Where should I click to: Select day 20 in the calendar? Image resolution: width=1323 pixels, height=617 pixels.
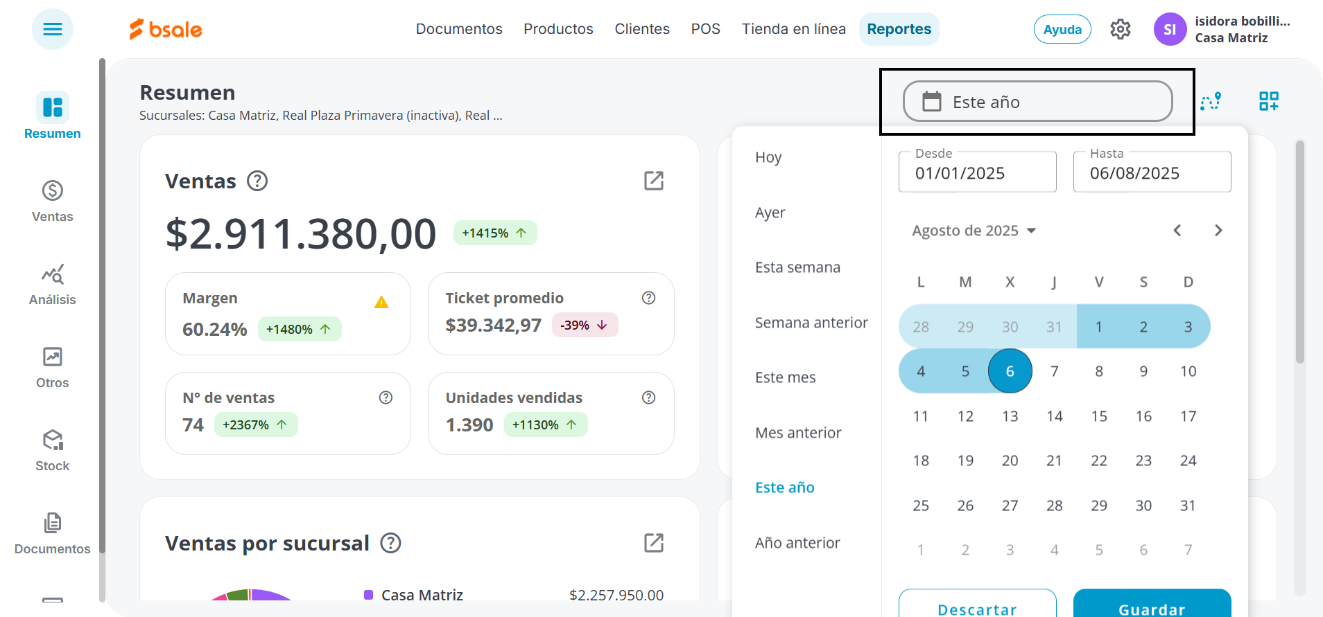pos(1010,460)
